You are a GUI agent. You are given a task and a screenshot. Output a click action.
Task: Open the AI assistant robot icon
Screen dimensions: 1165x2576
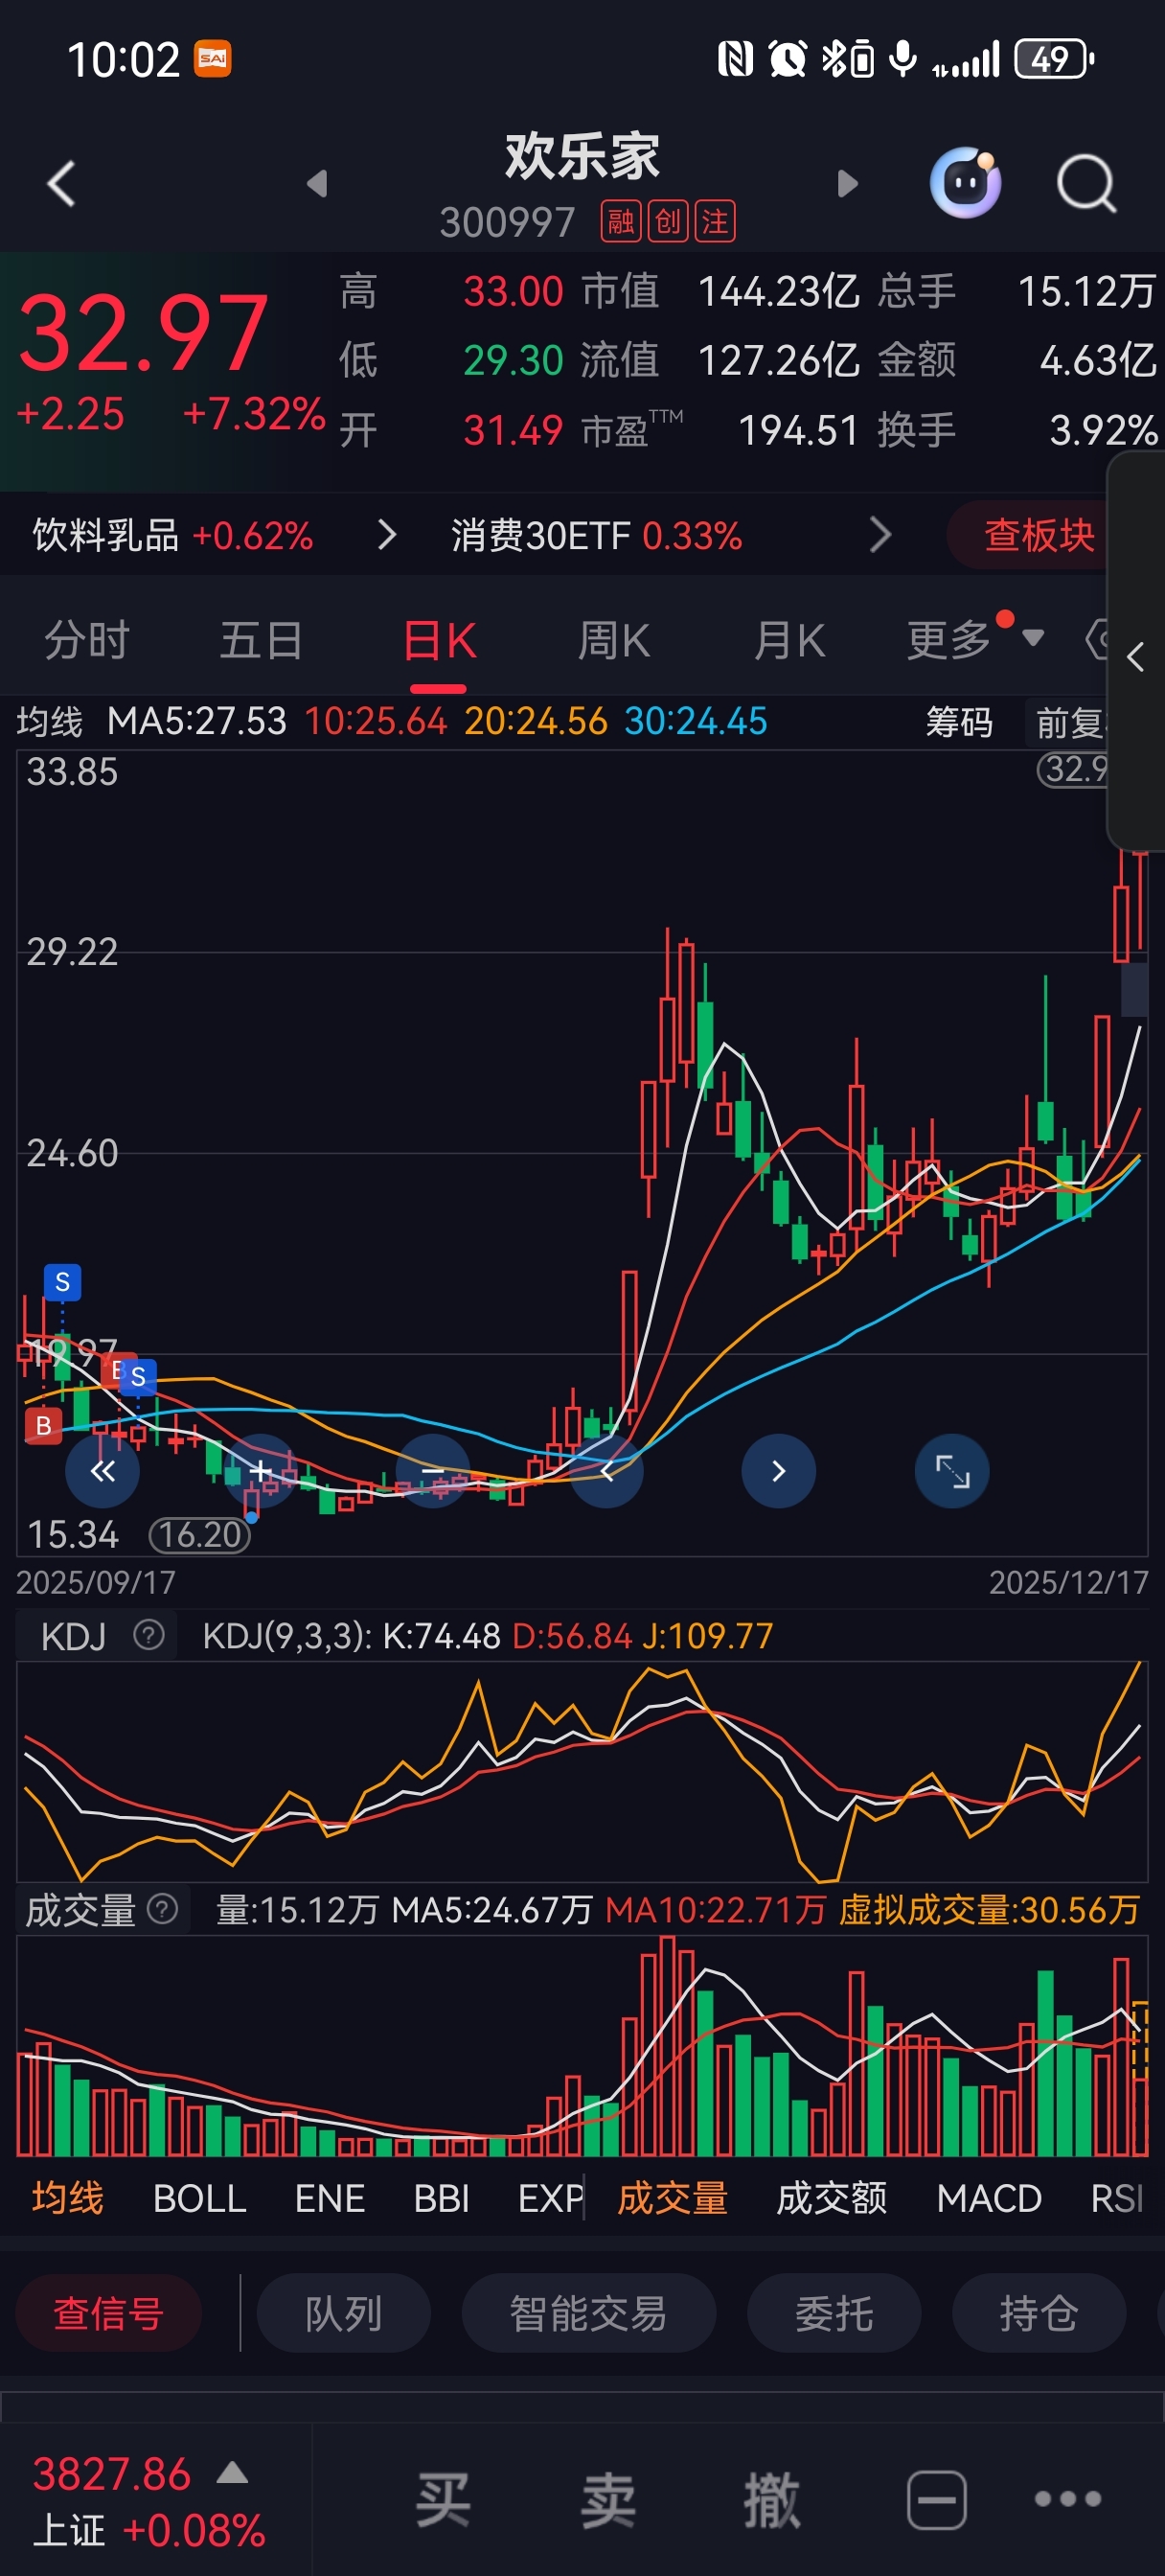pyautogui.click(x=965, y=182)
